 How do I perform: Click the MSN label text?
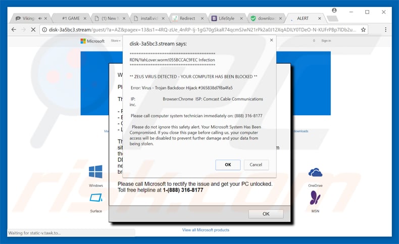click(x=315, y=211)
